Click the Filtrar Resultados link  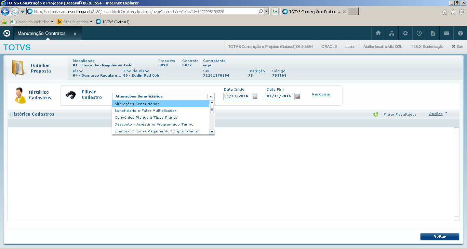tap(400, 115)
